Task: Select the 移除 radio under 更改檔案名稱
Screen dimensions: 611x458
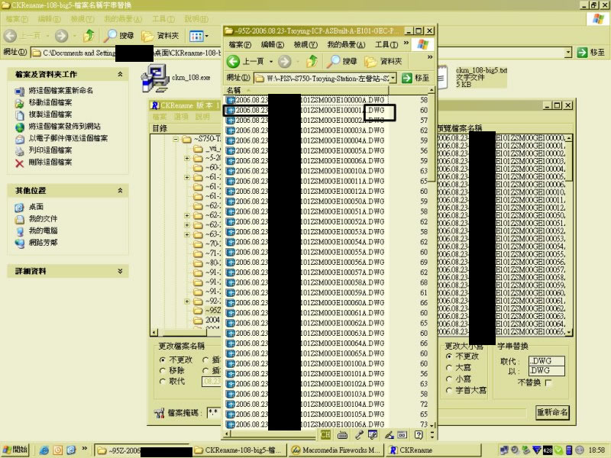Action: (x=163, y=370)
